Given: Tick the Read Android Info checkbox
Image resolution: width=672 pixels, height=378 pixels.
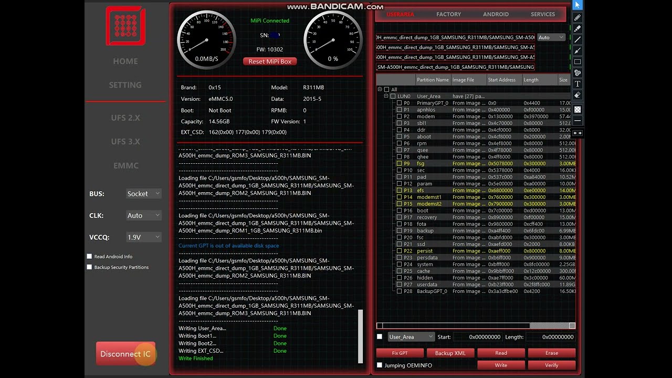Looking at the screenshot, I should pyautogui.click(x=89, y=256).
